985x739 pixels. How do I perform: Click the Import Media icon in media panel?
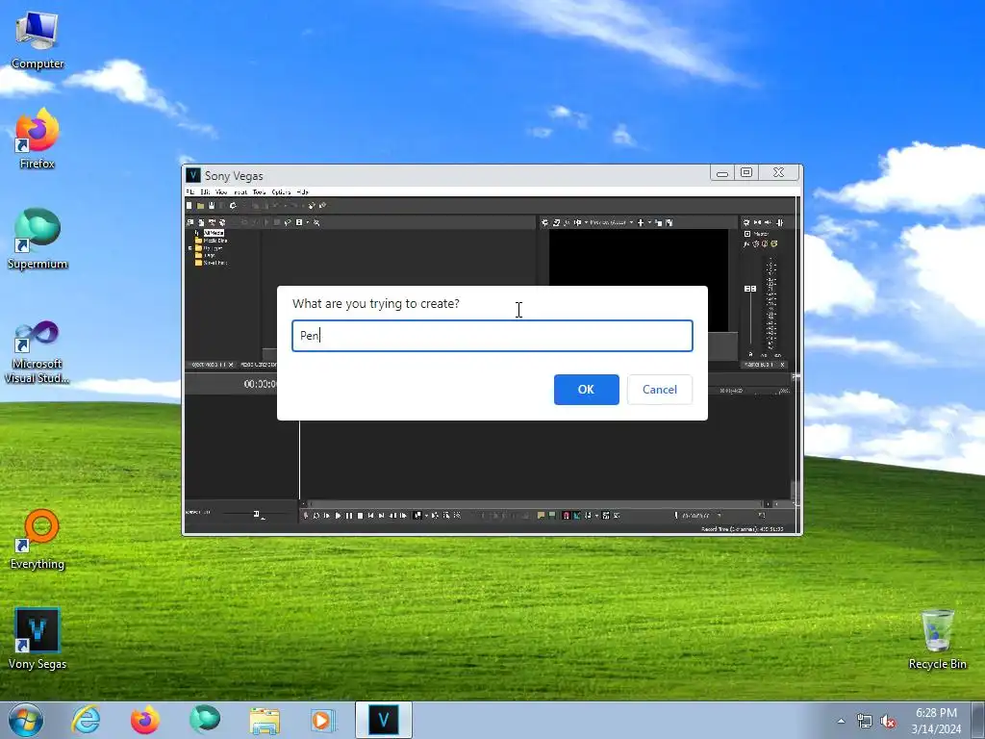point(190,222)
